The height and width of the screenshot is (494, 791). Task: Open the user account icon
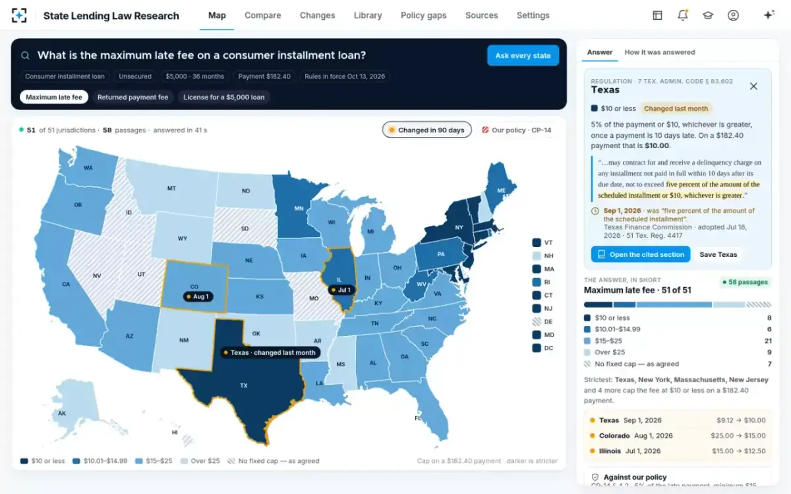(x=733, y=15)
